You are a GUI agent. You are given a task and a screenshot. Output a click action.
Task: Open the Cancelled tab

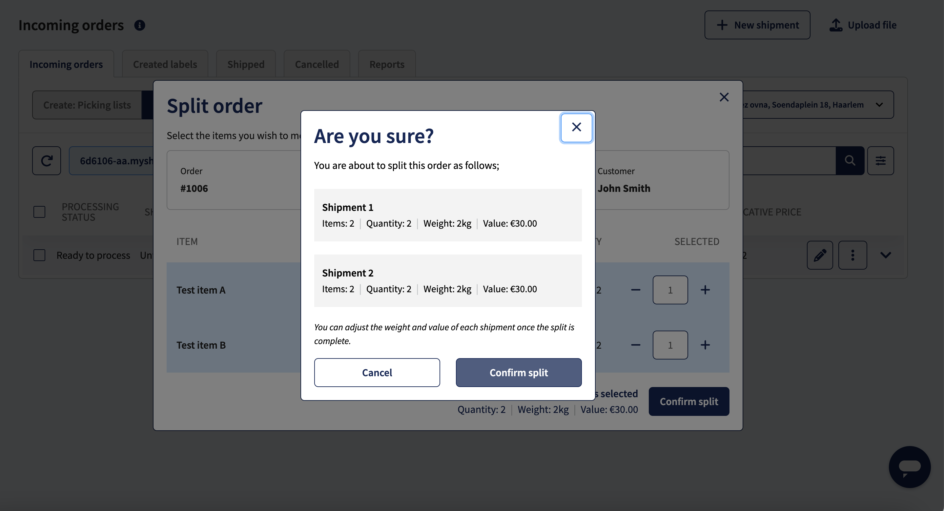pyautogui.click(x=317, y=64)
